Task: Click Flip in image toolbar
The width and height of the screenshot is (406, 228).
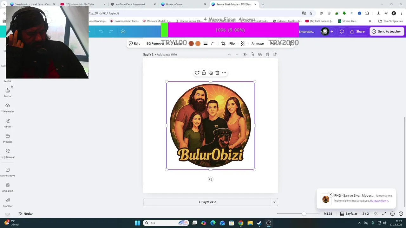Action: [x=232, y=43]
